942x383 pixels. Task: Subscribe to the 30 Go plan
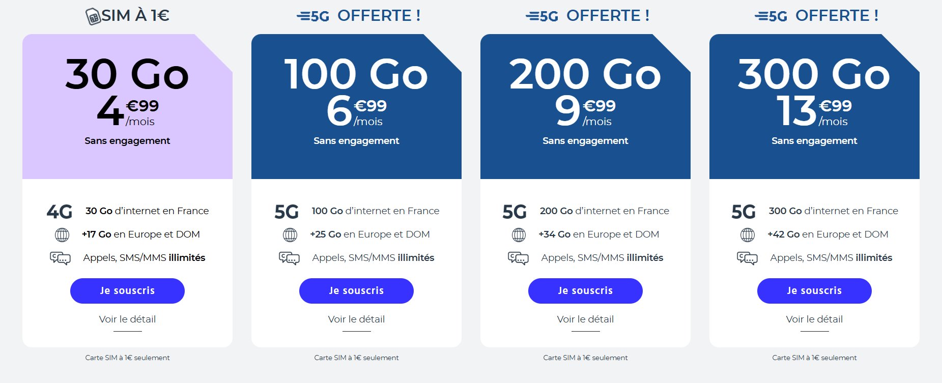(127, 291)
